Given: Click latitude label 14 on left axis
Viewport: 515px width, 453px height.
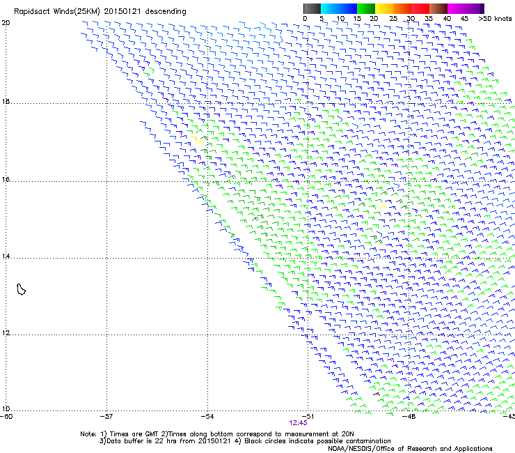Looking at the screenshot, I should pyautogui.click(x=6, y=256).
